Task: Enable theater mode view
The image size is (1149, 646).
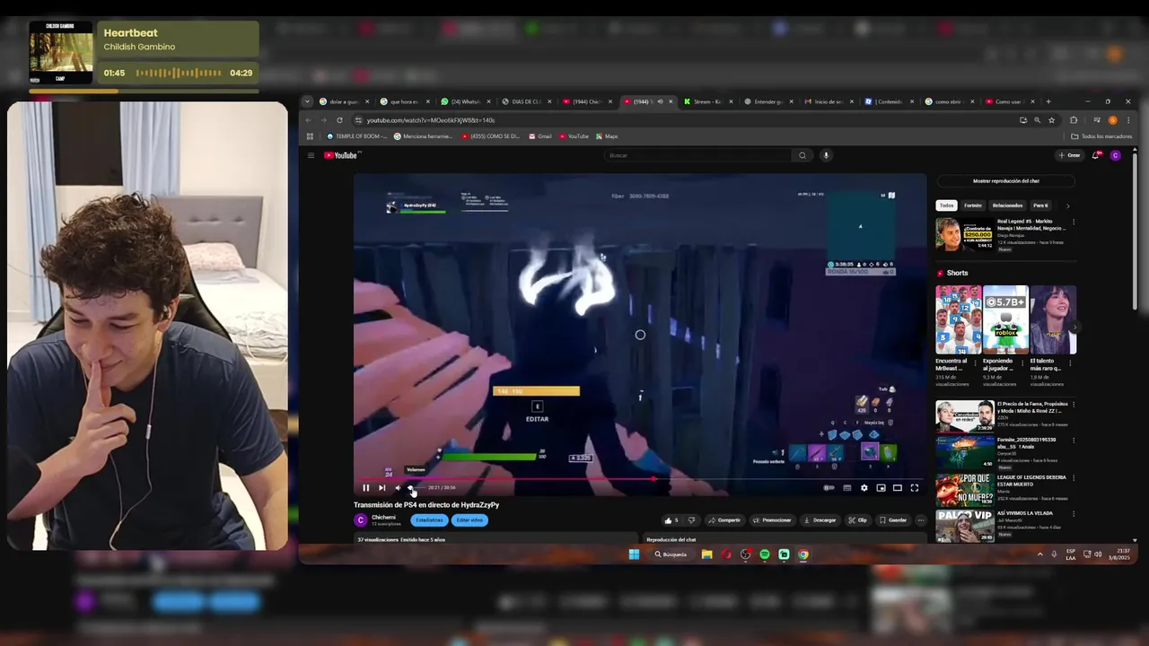Action: 897,488
